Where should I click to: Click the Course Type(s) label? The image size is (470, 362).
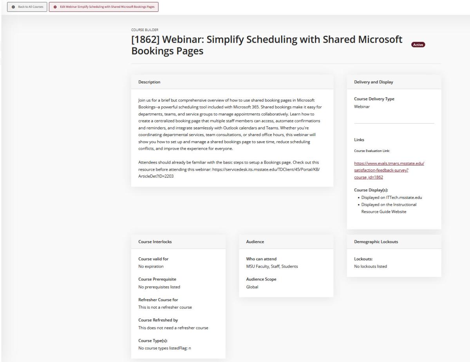154,340
